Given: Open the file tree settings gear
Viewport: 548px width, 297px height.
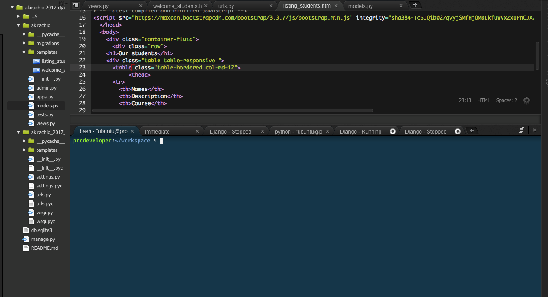Looking at the screenshot, I should pyautogui.click(x=62, y=4).
